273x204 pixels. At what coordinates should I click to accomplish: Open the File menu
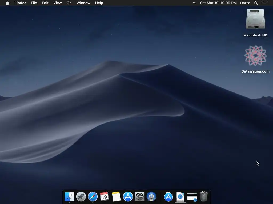[x=34, y=3]
